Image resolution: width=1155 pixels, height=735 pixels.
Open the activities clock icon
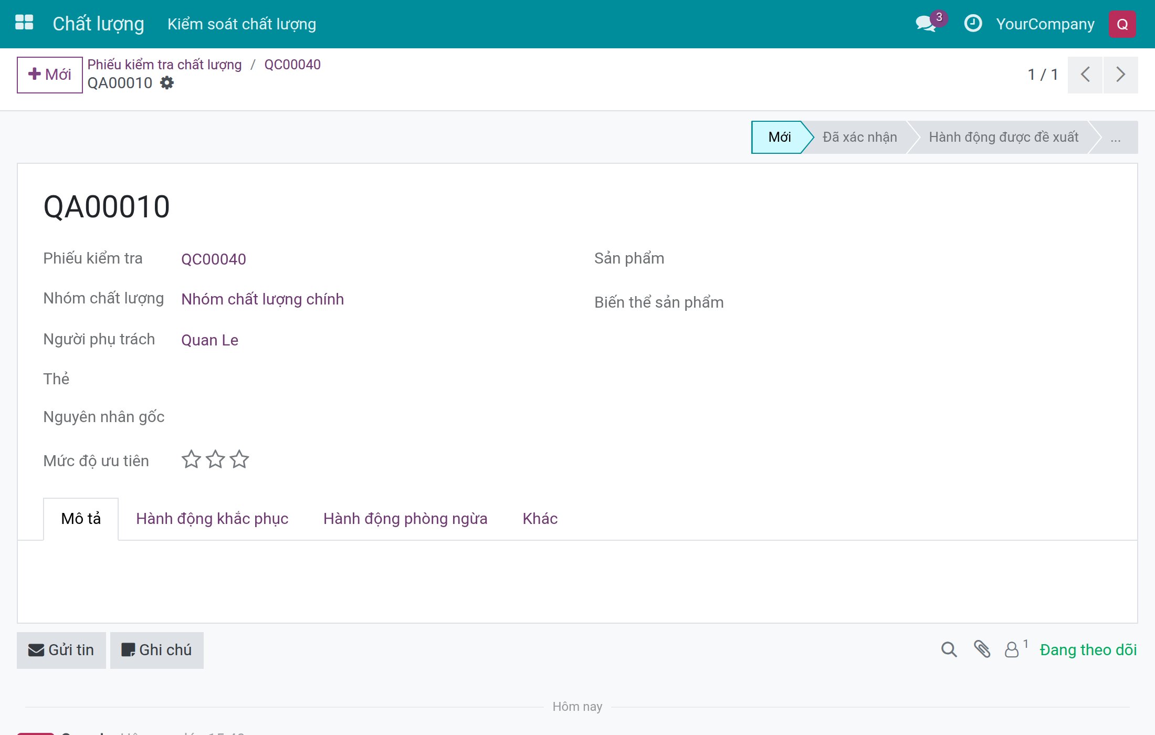click(973, 24)
